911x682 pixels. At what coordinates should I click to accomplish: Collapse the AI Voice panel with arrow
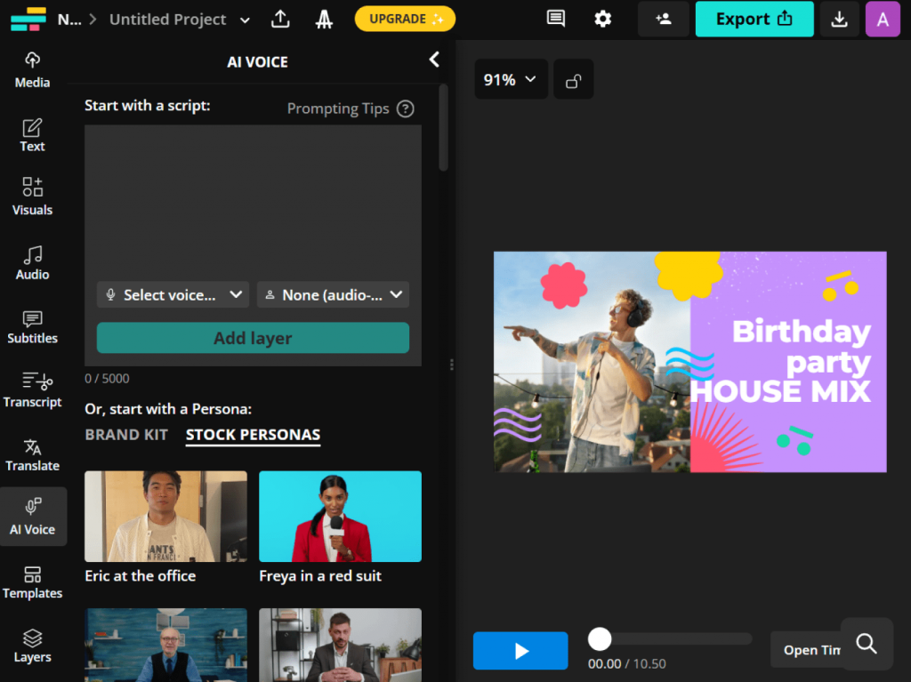click(434, 60)
